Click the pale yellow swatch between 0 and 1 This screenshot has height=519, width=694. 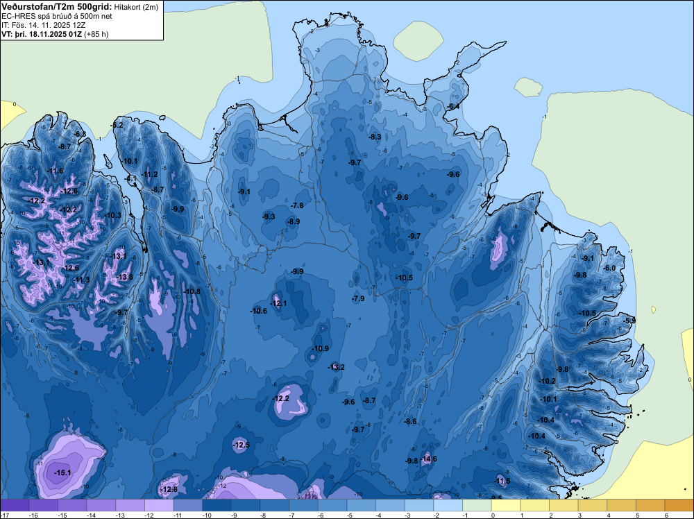click(x=506, y=505)
